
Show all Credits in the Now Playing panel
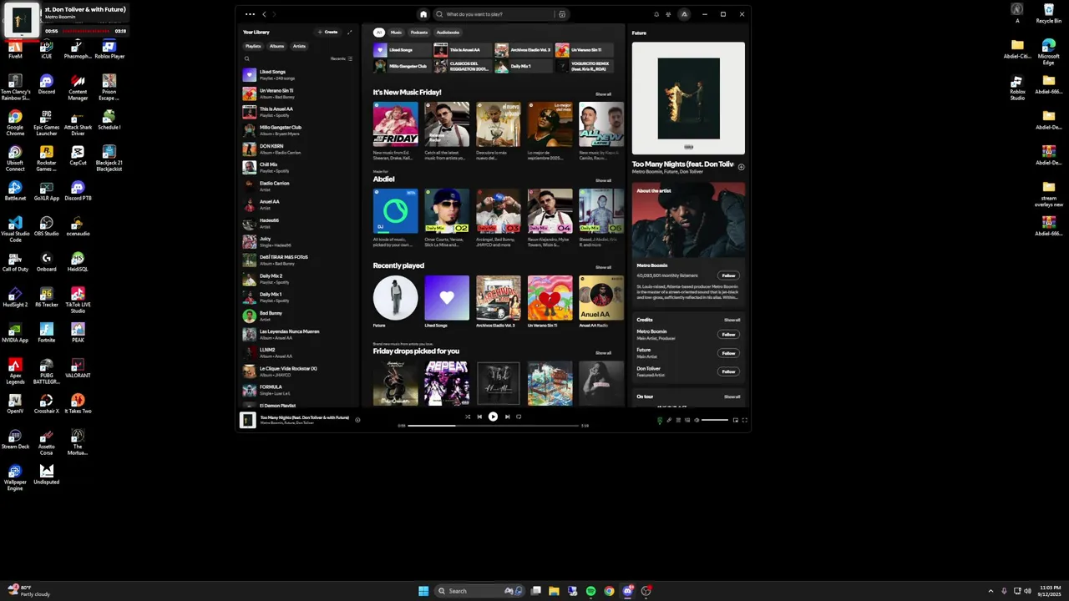point(732,320)
